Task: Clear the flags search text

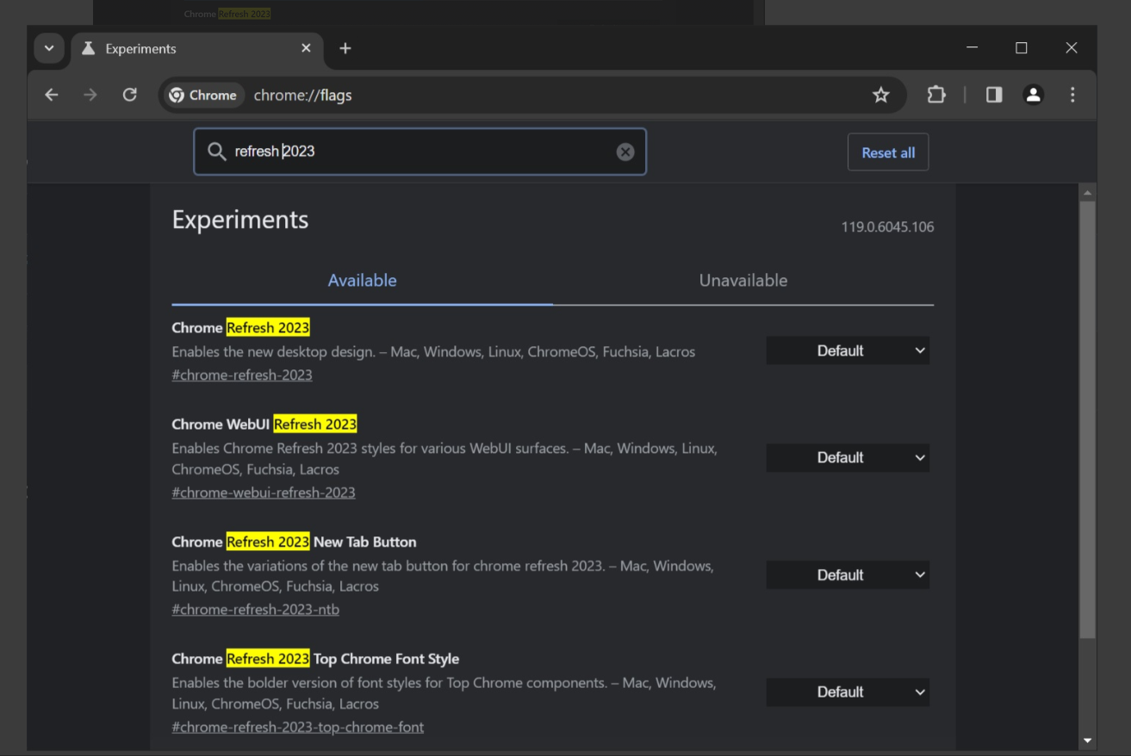Action: click(625, 152)
